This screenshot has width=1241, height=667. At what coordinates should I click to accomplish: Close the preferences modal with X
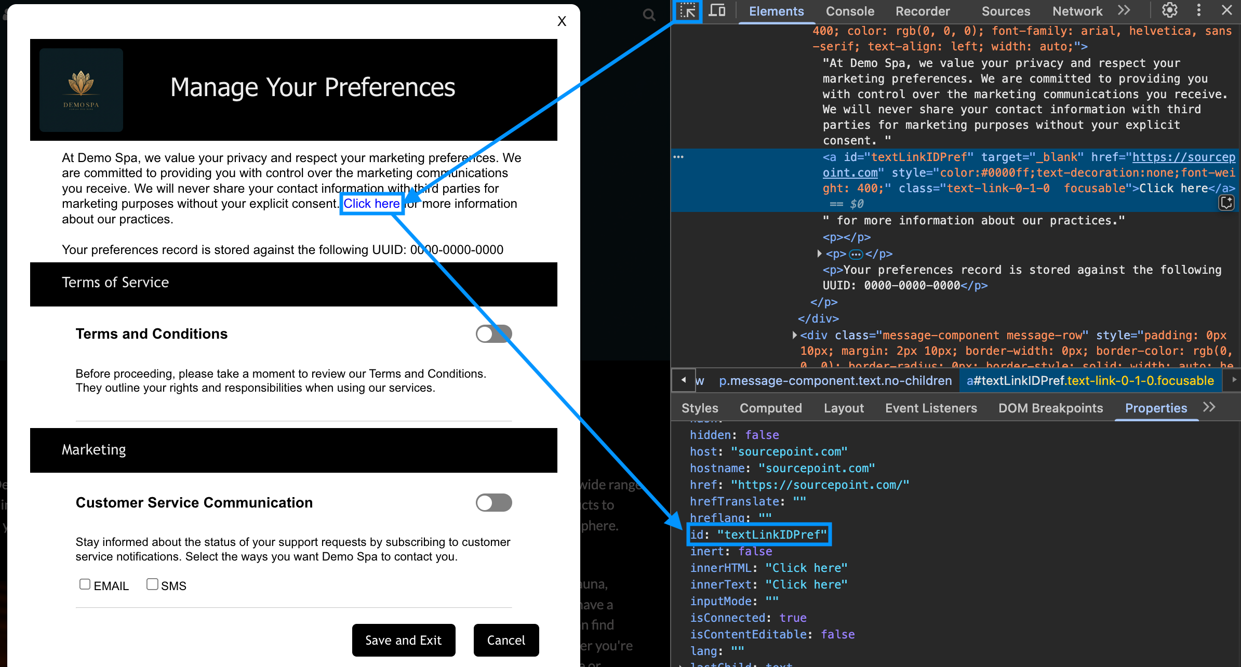coord(562,21)
